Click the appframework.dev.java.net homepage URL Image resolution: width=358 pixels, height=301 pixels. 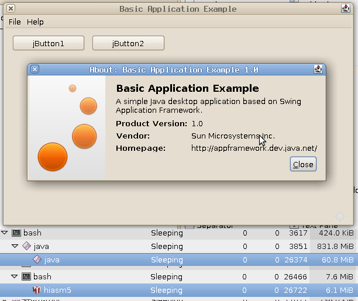(x=254, y=148)
